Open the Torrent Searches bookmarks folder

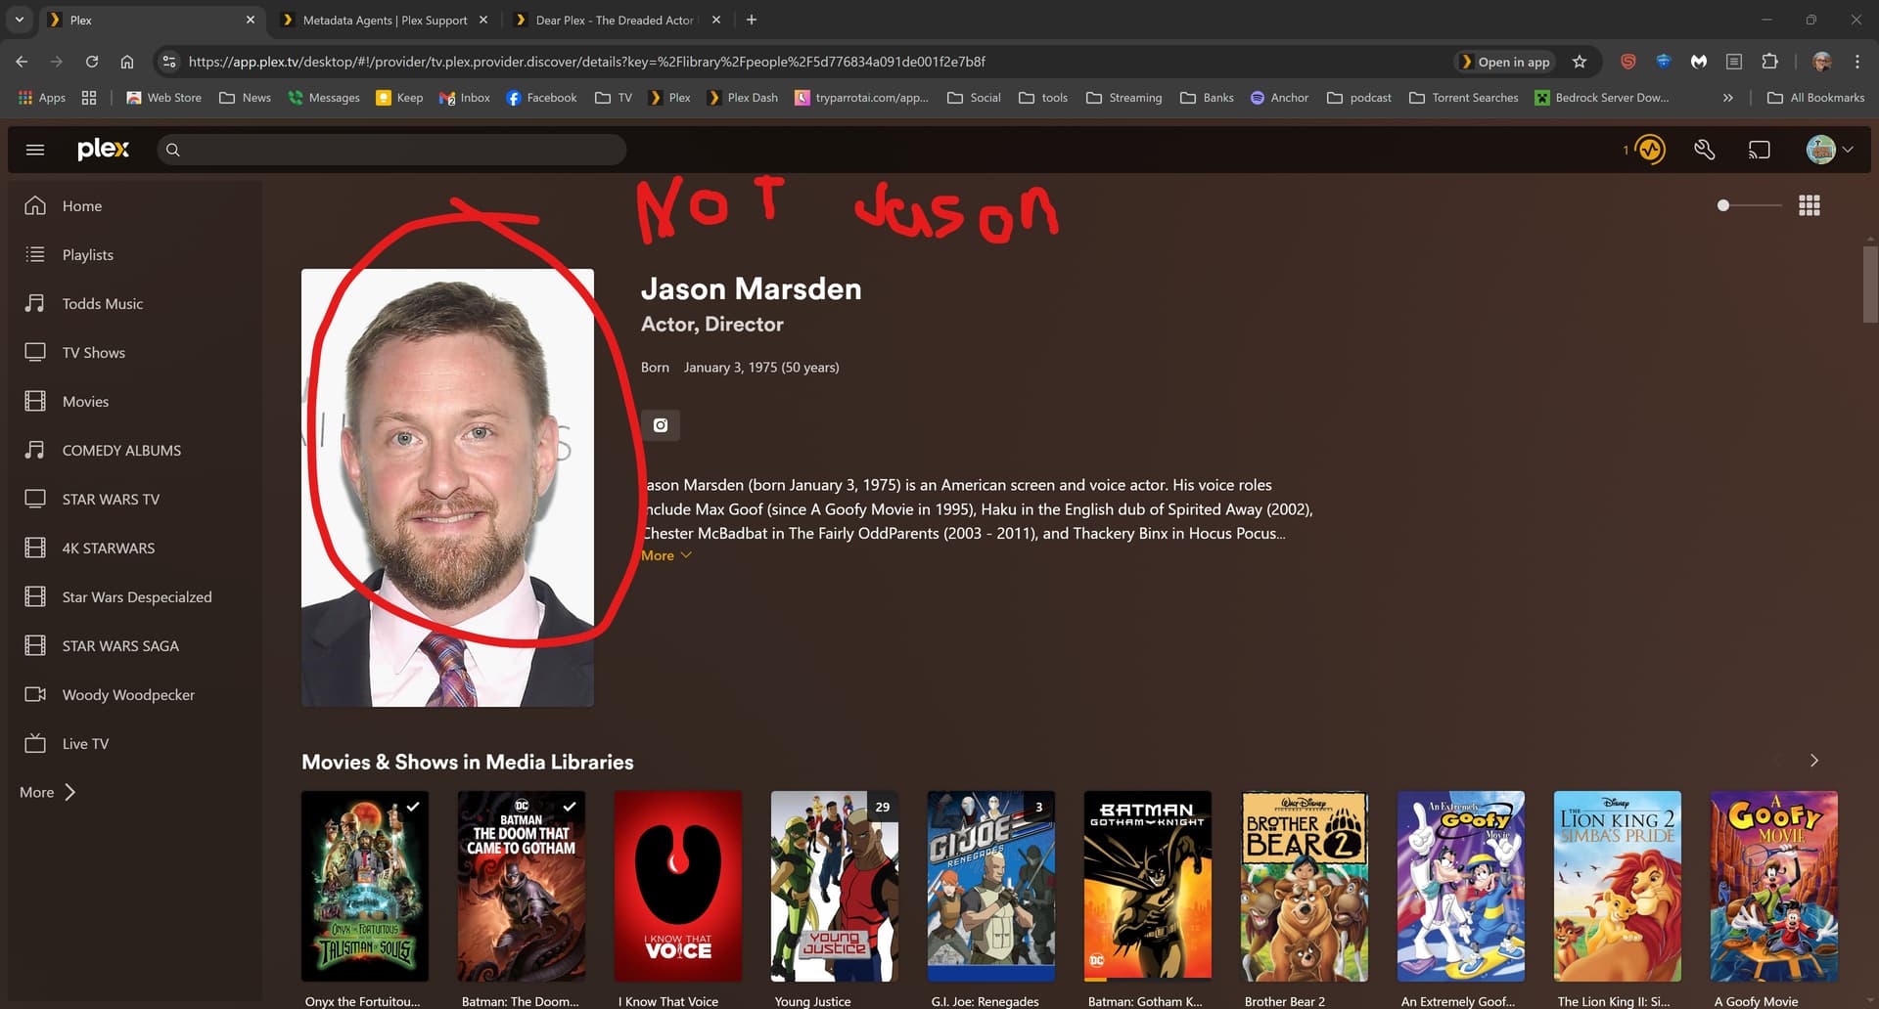coord(1464,98)
